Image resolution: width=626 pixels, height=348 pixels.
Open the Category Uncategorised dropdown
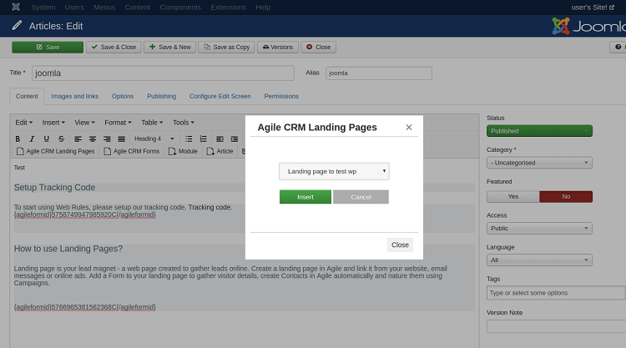539,163
